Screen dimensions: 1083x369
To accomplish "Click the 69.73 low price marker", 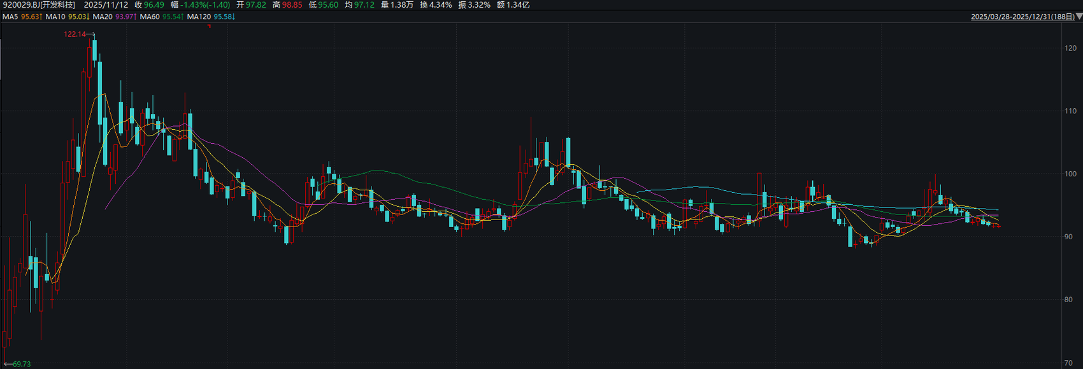I will coord(21,364).
